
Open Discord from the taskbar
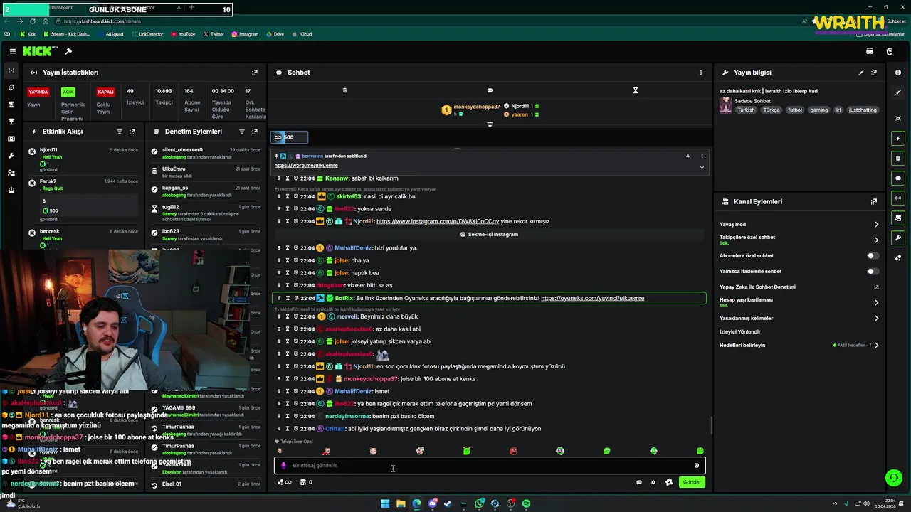point(433,503)
